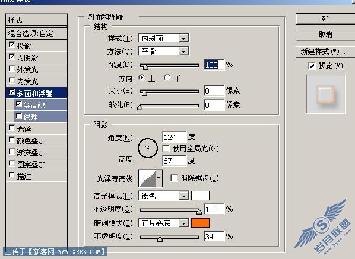Open the 高光模式 dropdown showing 滤色
Screen dimensions: 355x259
click(x=163, y=196)
